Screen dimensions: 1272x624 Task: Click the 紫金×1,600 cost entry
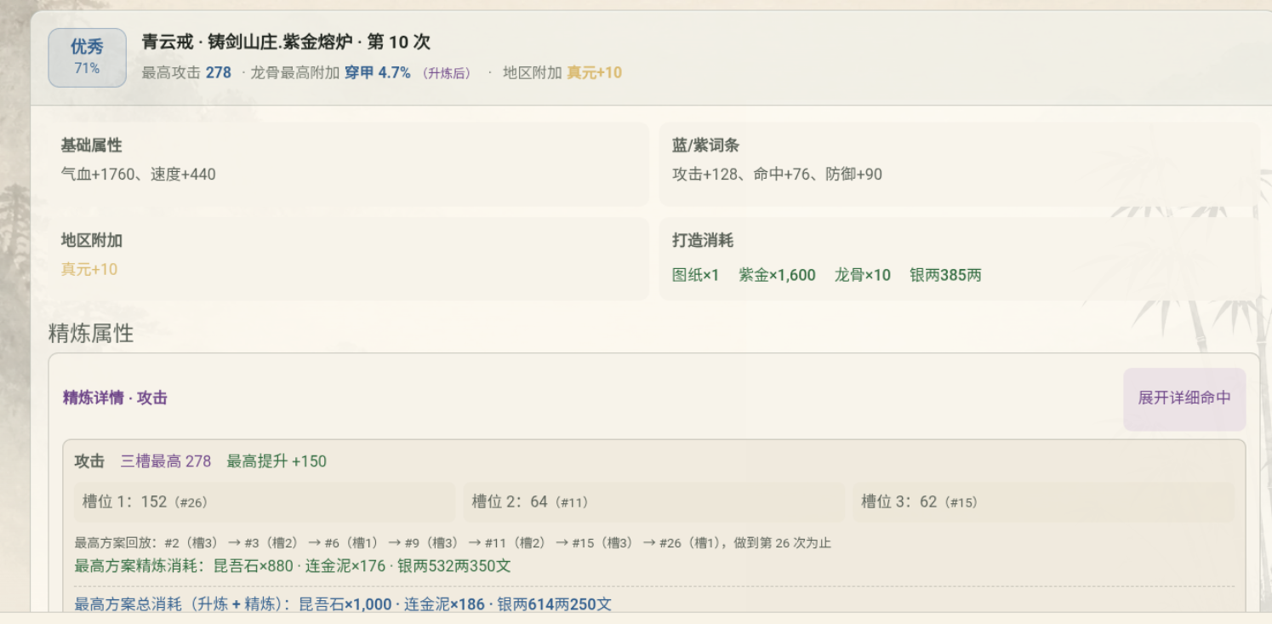pyautogui.click(x=777, y=275)
